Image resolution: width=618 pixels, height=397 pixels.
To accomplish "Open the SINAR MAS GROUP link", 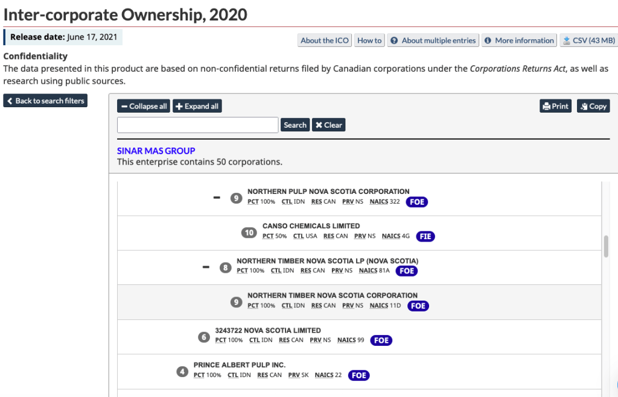I will point(156,151).
